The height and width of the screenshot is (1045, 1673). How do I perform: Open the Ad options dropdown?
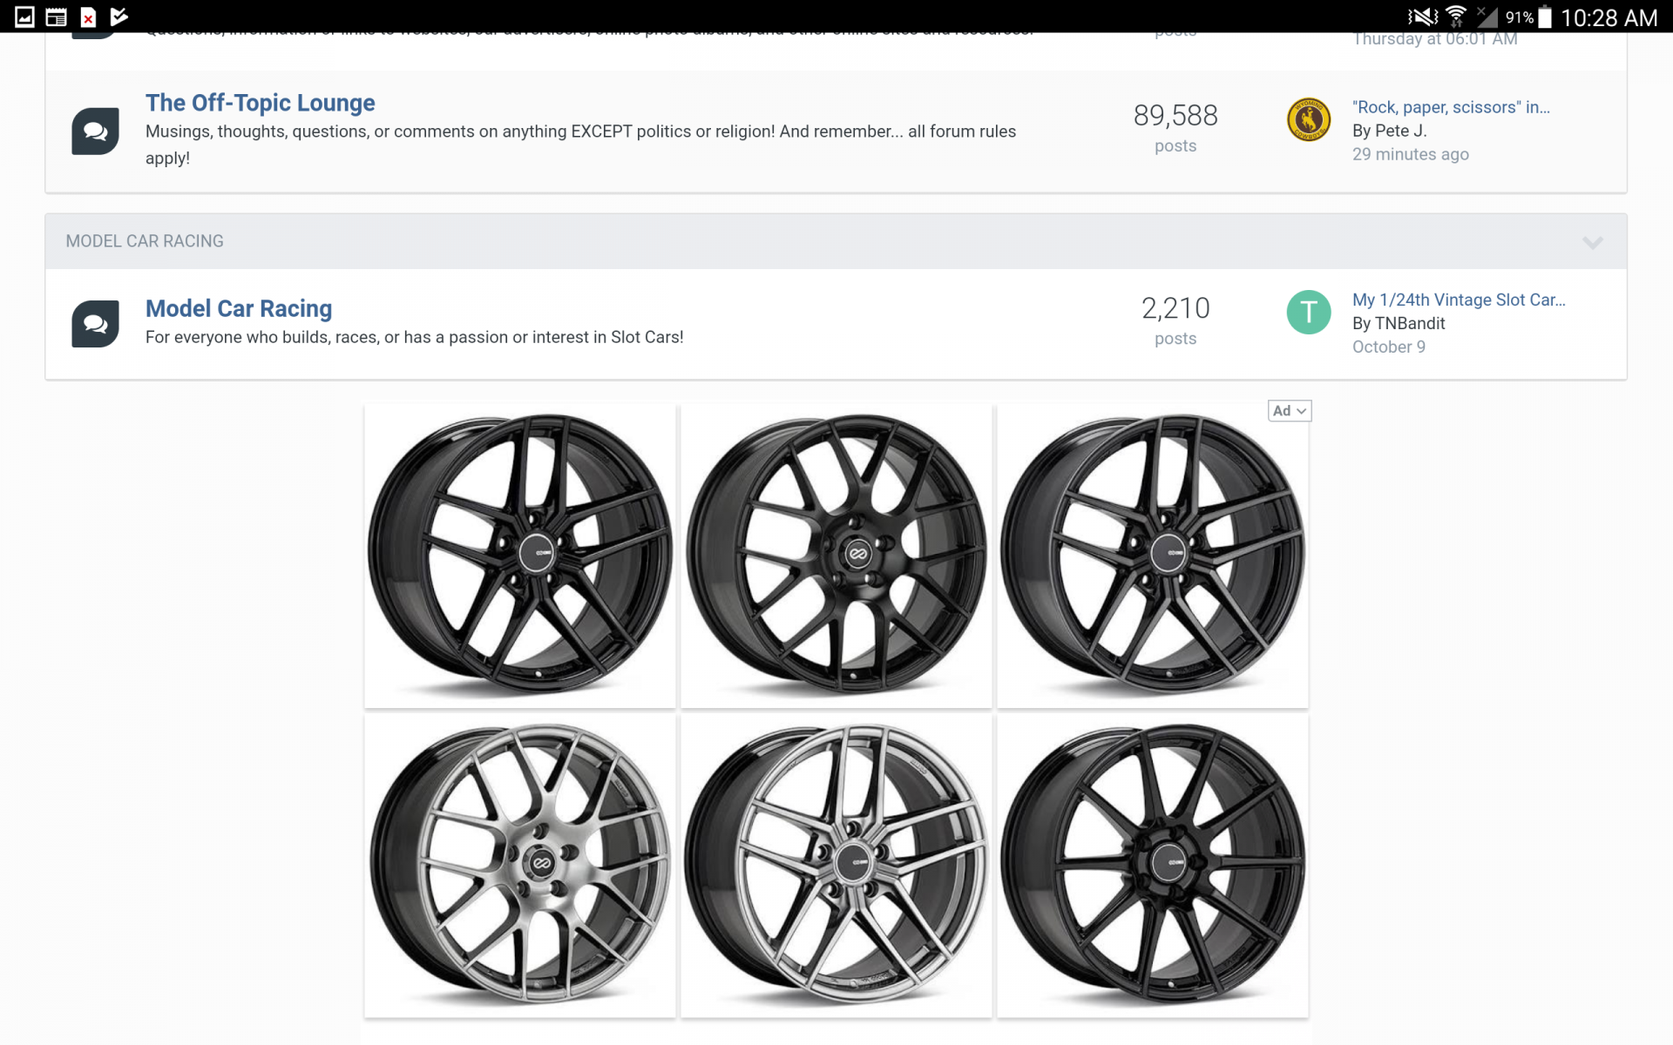(1289, 410)
